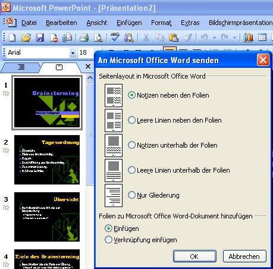Open Print Preview magnifier icon

pyautogui.click(x=98, y=37)
